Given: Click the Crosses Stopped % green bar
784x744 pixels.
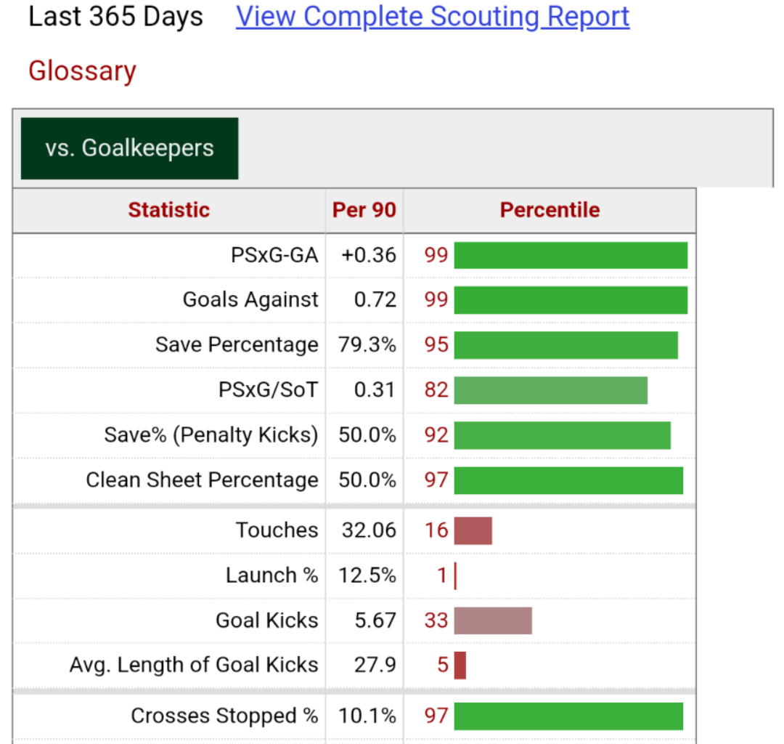Looking at the screenshot, I should click(568, 716).
